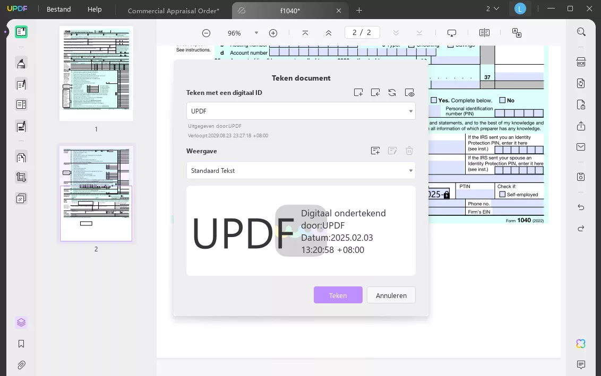Run OCR text recognition
Image resolution: width=601 pixels, height=376 pixels.
[x=581, y=62]
